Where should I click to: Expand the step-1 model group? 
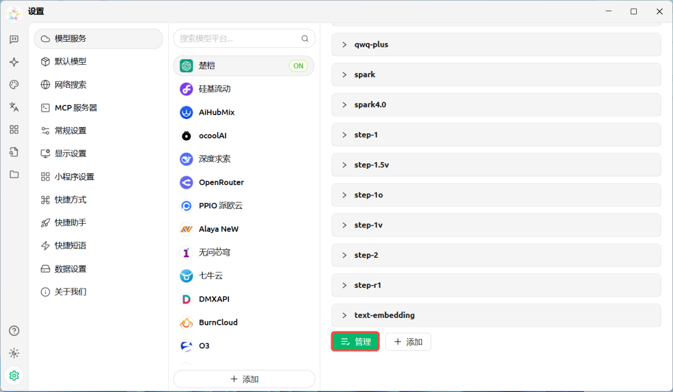click(496, 135)
